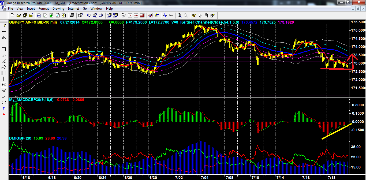Pick the abc text annotation tool
This screenshot has height=180, width=366.
pyautogui.click(x=4, y=37)
